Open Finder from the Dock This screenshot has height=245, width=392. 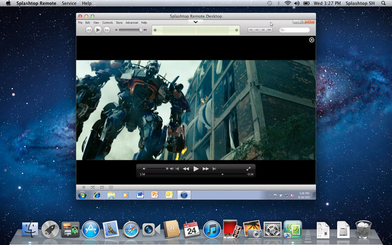click(x=30, y=229)
